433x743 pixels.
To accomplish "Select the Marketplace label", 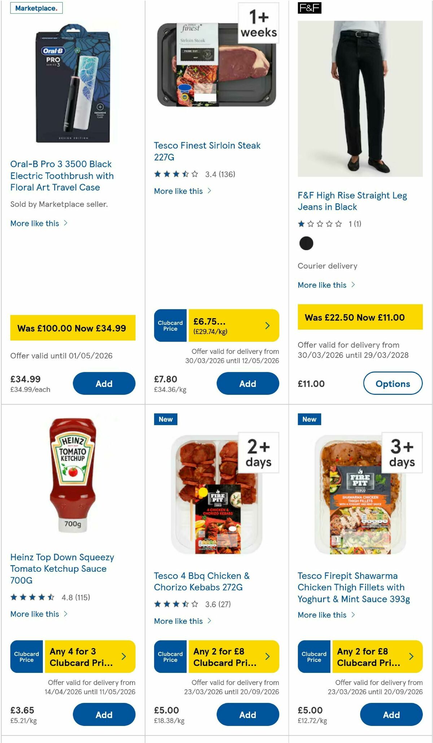I will coord(36,8).
